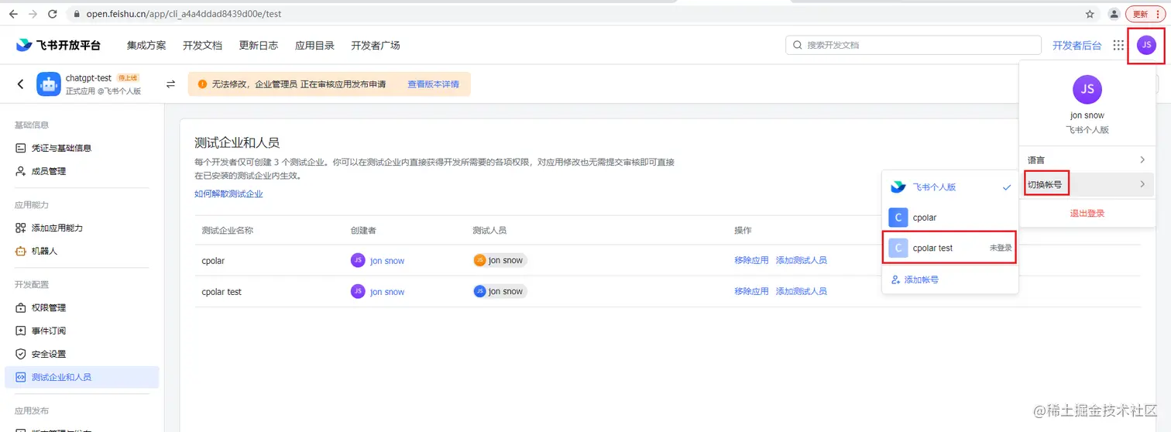The height and width of the screenshot is (432, 1171).
Task: Click the 测试企业名称 column header
Action: pyautogui.click(x=227, y=231)
